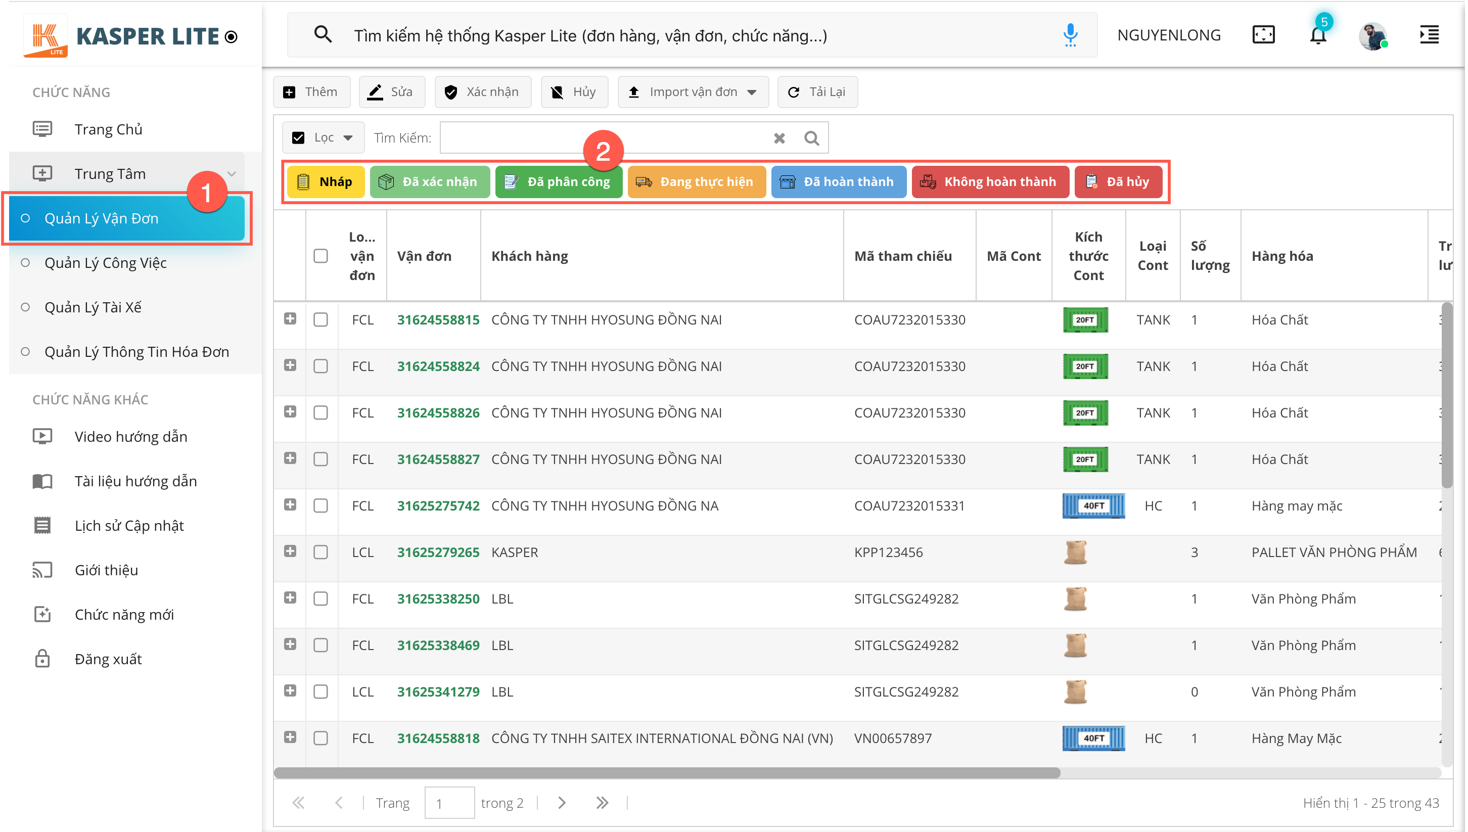The height and width of the screenshot is (832, 1468).
Task: Check the row for shipment 31625279265
Action: click(320, 552)
